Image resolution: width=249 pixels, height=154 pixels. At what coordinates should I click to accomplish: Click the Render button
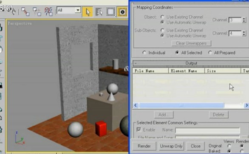pyautogui.click(x=144, y=146)
